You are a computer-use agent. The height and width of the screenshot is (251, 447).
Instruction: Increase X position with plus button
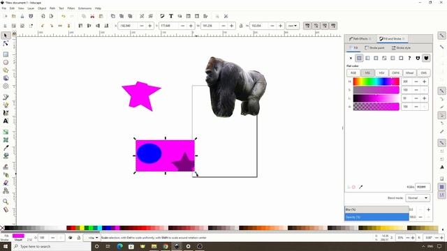pyautogui.click(x=150, y=26)
